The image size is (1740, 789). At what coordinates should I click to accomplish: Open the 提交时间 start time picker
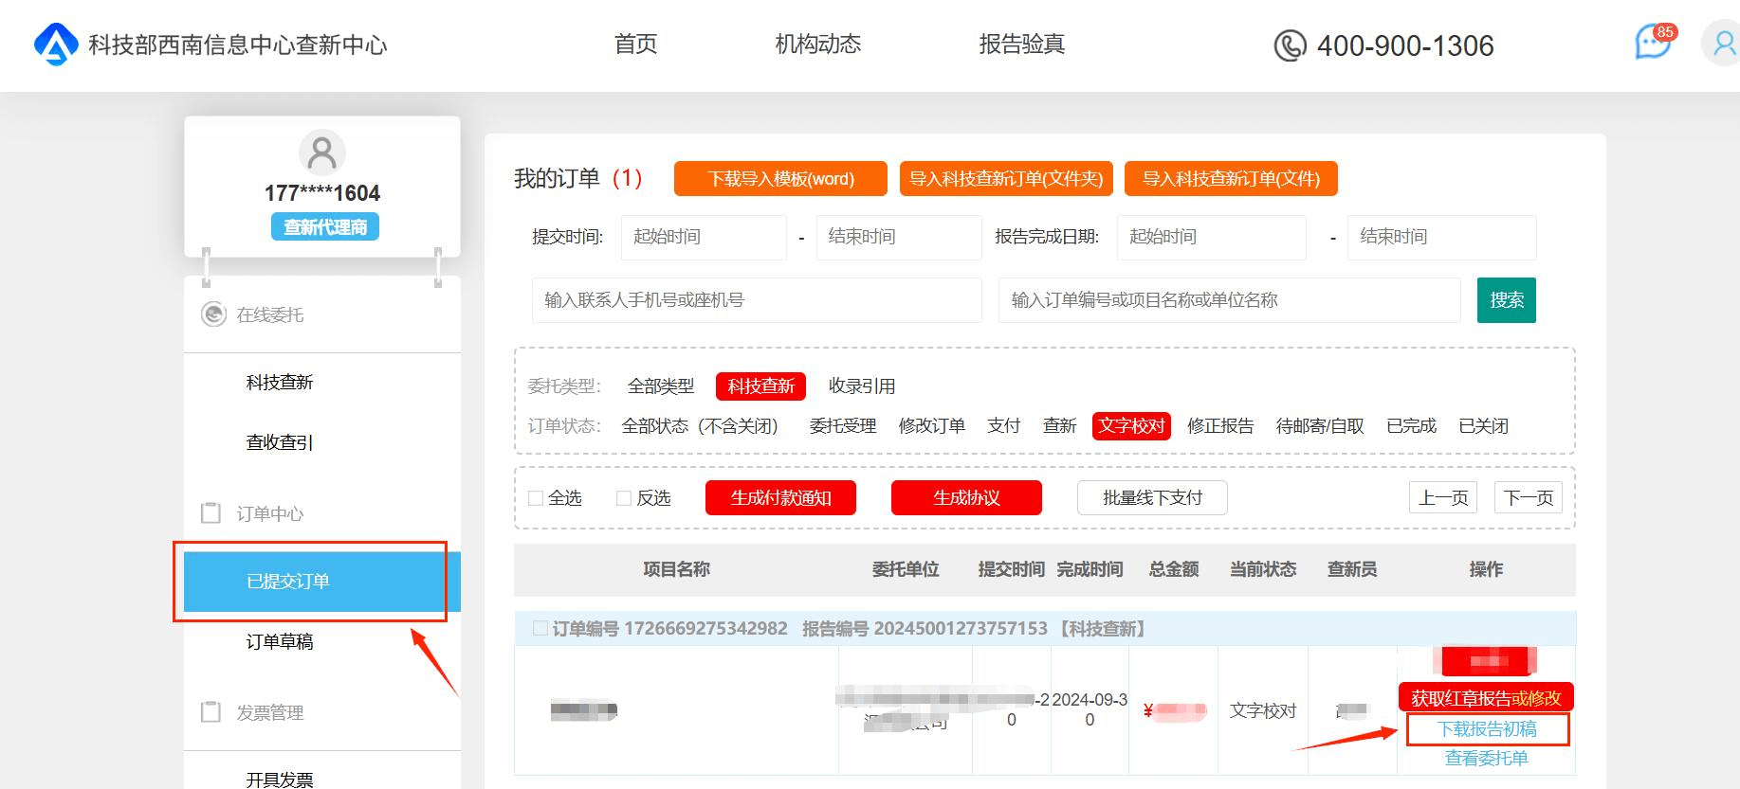tap(703, 237)
